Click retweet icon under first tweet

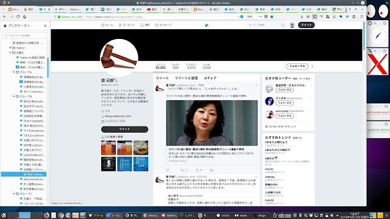[x=183, y=170]
